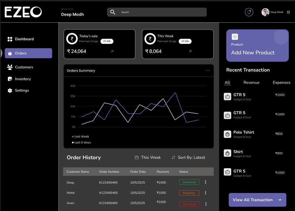Click the notification bell icon
Image resolution: width=295 pixels, height=211 pixels.
pos(249,12)
